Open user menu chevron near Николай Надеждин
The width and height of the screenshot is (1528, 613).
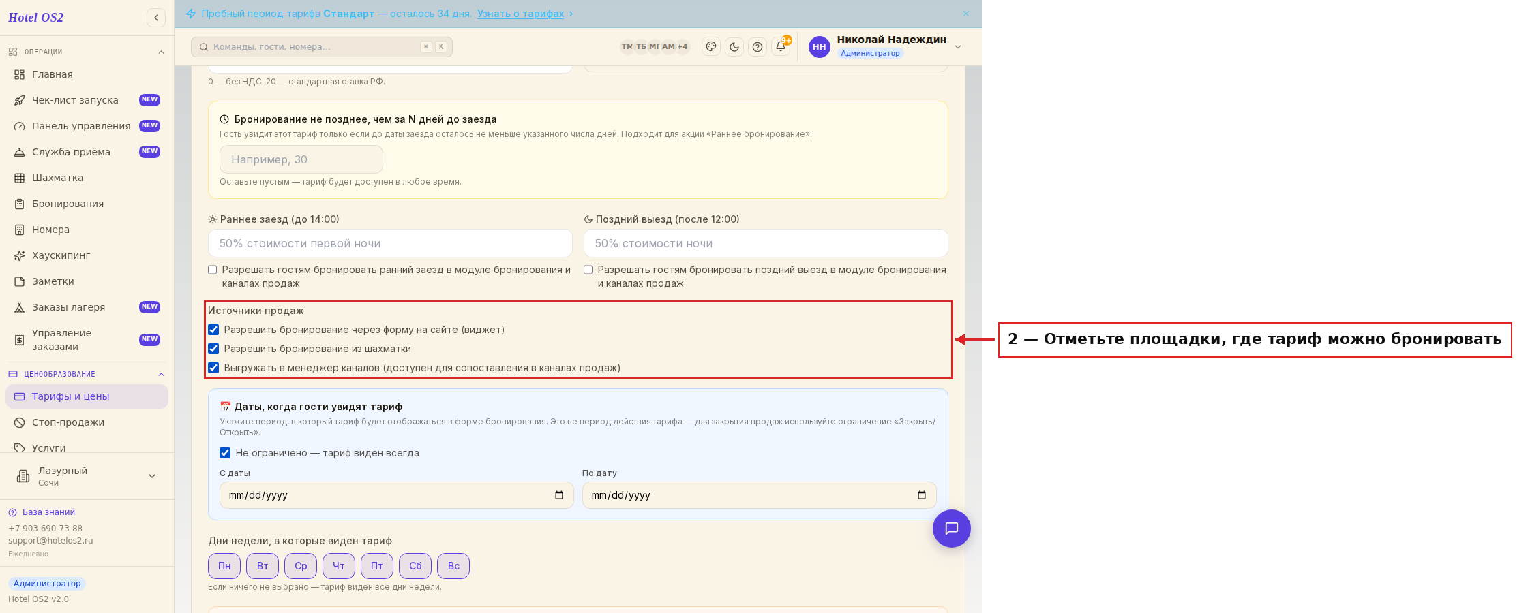[x=958, y=47]
